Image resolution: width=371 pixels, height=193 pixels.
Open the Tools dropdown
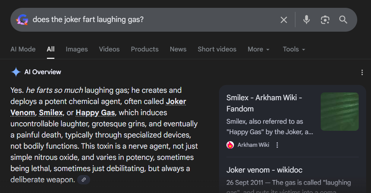tap(294, 49)
